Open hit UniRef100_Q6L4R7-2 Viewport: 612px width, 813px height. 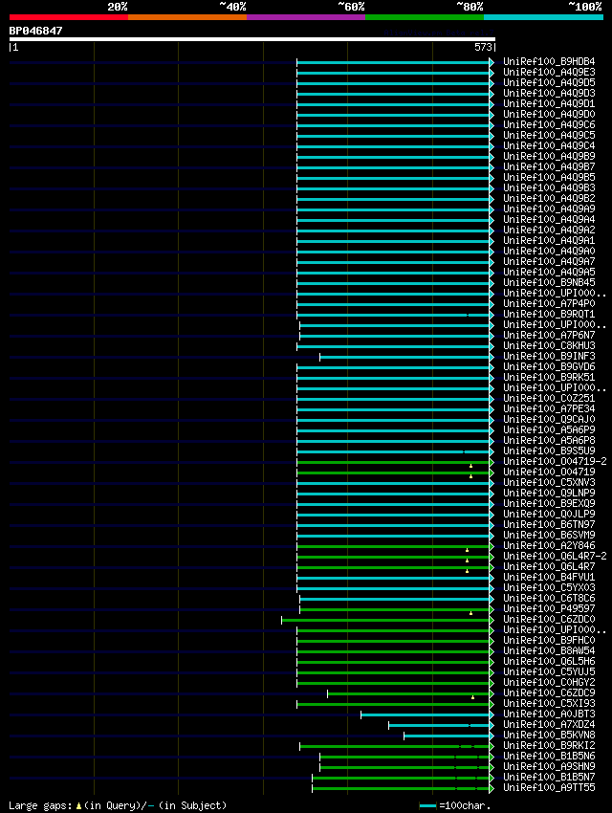coord(555,557)
